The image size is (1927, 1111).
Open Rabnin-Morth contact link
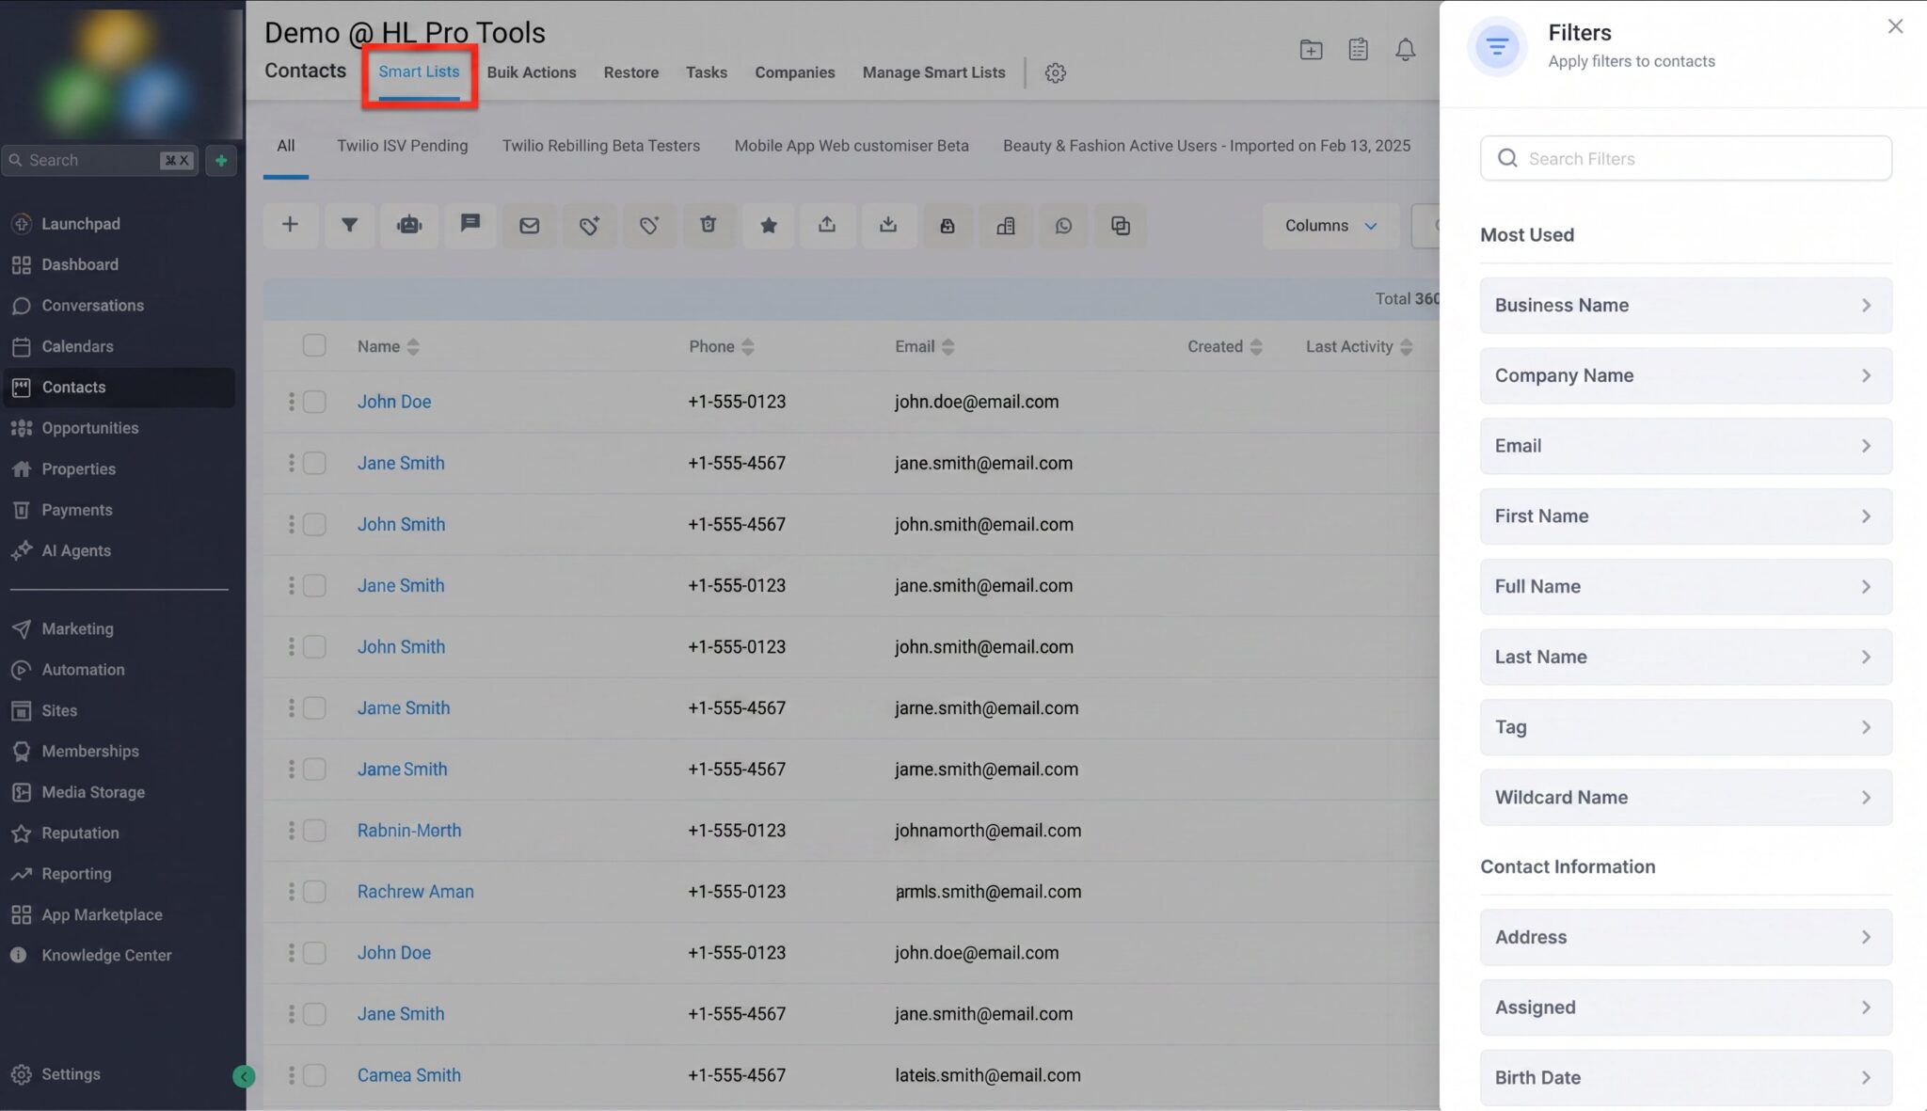pyautogui.click(x=408, y=831)
